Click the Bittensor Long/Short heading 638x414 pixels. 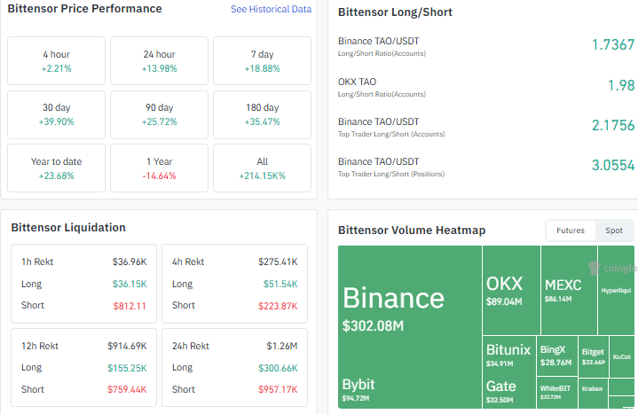395,12
